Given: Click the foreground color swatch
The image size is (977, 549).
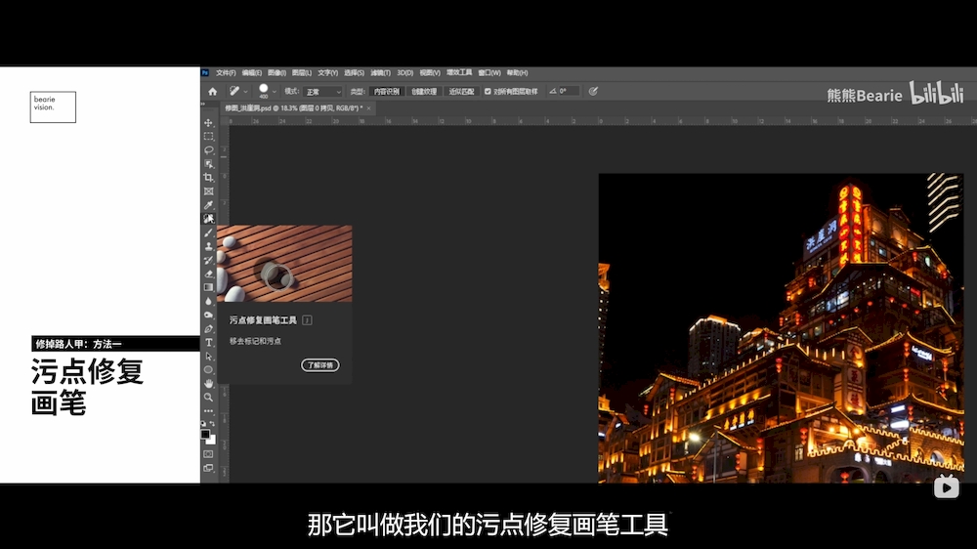Looking at the screenshot, I should [205, 434].
